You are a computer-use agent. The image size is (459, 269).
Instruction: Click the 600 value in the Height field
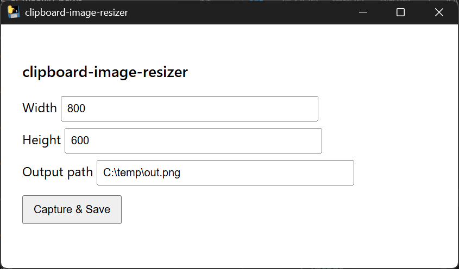(80, 141)
